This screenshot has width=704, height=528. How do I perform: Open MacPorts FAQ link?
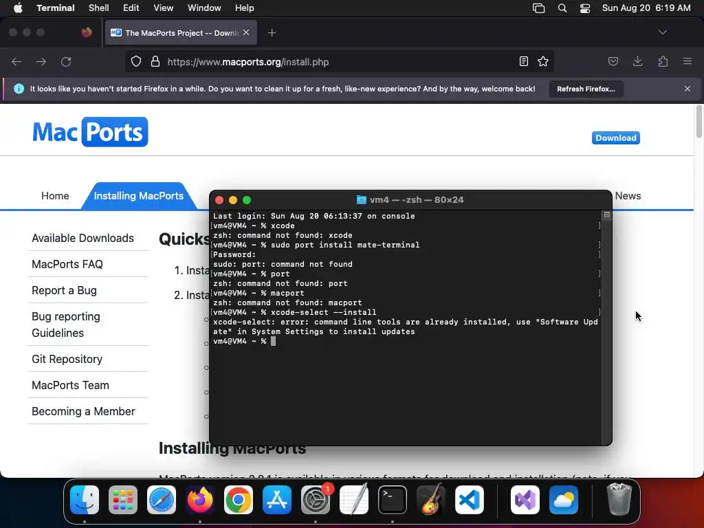67,264
